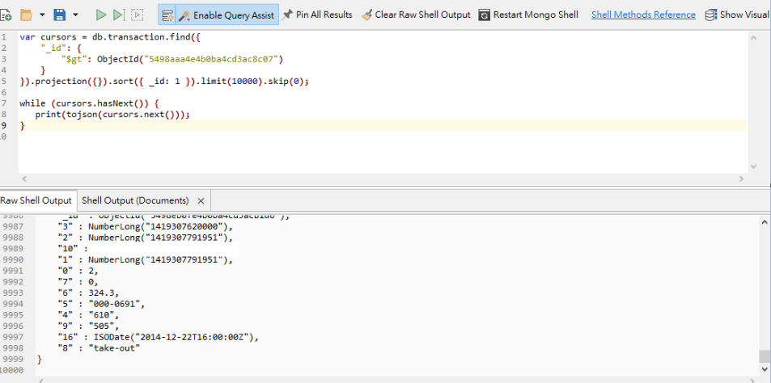
Task: Expand the dropdown arrow next to open folder
Action: 42,15
